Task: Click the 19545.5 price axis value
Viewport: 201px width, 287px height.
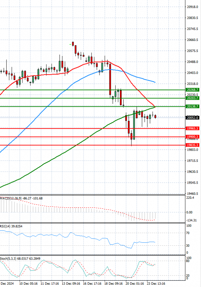Action: (192, 183)
